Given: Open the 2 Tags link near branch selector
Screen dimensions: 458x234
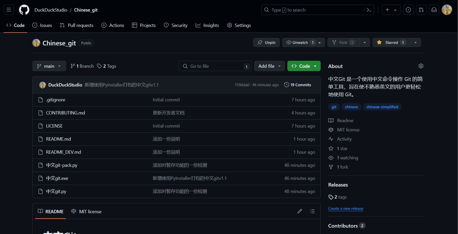Looking at the screenshot, I should (107, 66).
